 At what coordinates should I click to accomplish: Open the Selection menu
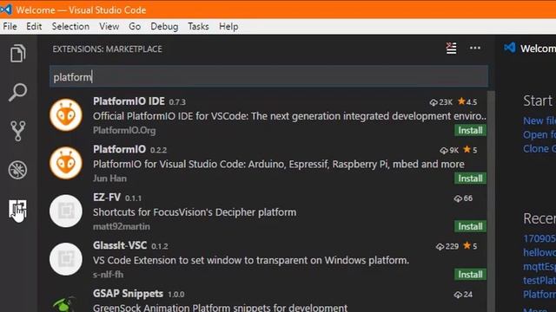pos(70,27)
